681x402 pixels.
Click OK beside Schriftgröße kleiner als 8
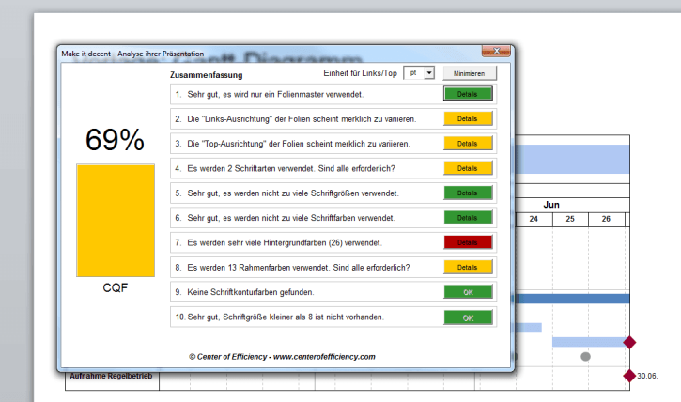pos(468,317)
